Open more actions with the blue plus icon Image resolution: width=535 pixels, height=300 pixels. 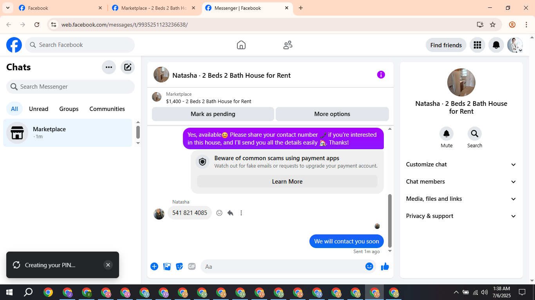(x=154, y=266)
